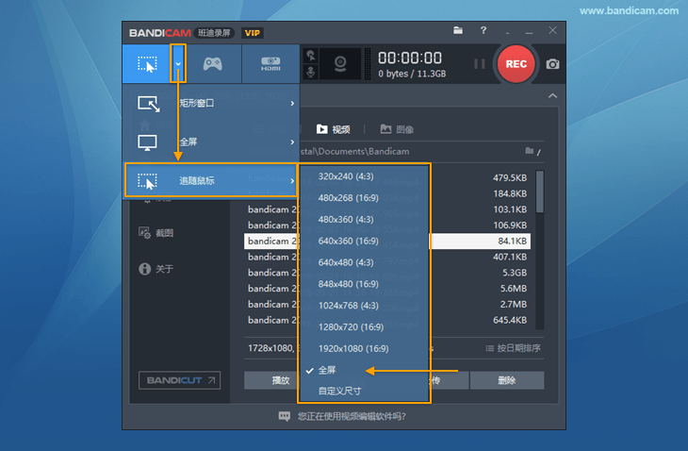Collapse the panel with the up chevron
Image resolution: width=688 pixels, height=451 pixels.
click(552, 95)
